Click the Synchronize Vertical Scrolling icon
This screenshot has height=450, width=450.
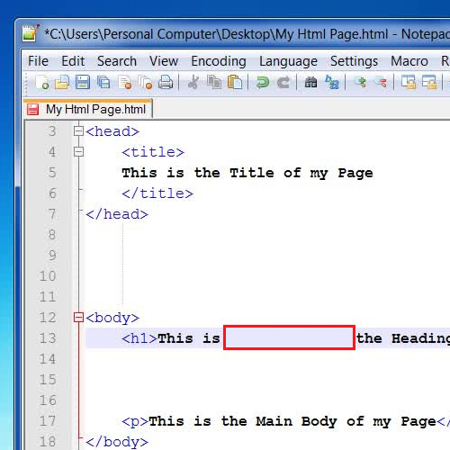coord(409,82)
